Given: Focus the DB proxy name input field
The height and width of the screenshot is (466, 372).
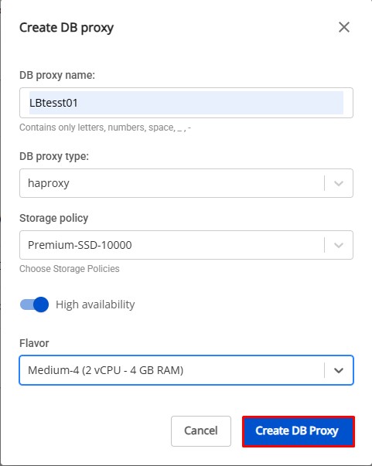Looking at the screenshot, I should click(186, 103).
